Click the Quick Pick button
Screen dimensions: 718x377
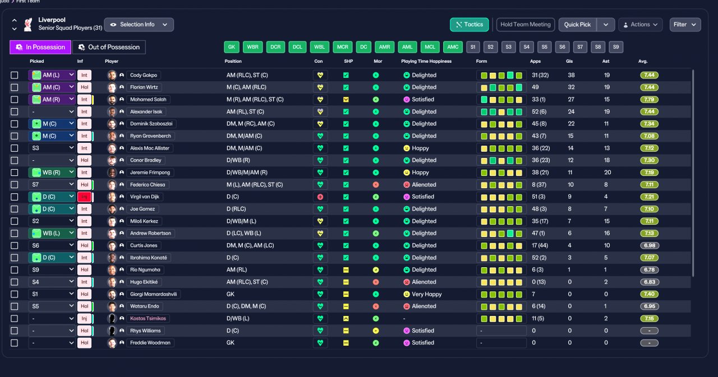pyautogui.click(x=577, y=25)
